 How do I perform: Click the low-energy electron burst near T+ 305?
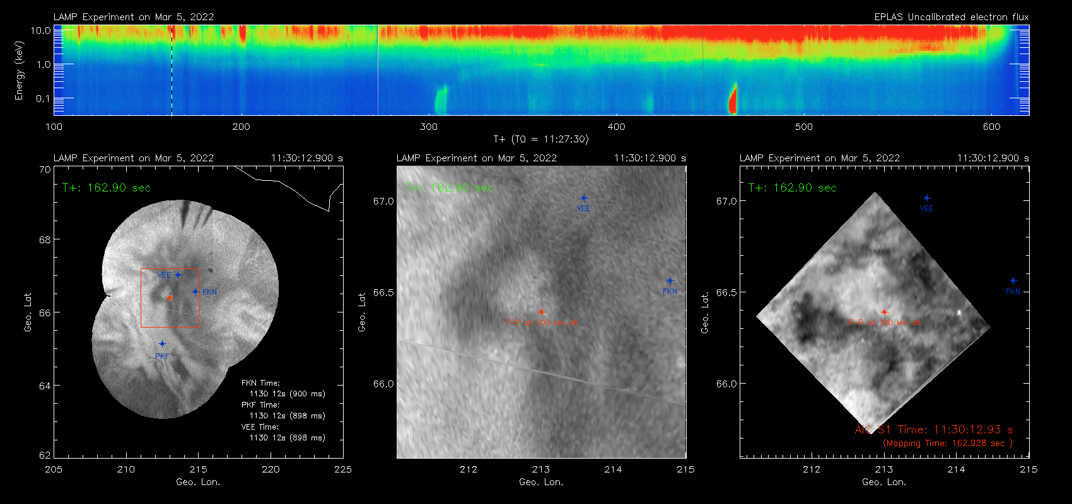[x=441, y=100]
